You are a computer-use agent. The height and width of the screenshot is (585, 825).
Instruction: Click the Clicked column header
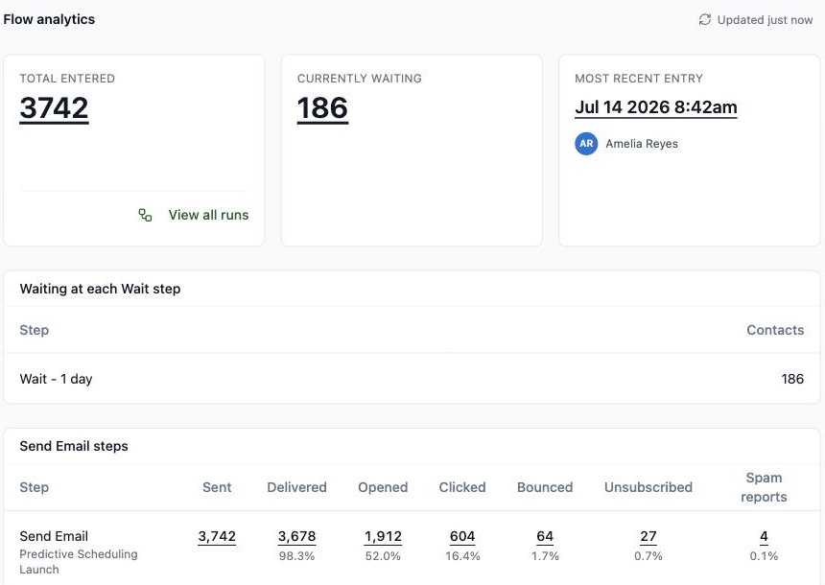pyautogui.click(x=462, y=487)
